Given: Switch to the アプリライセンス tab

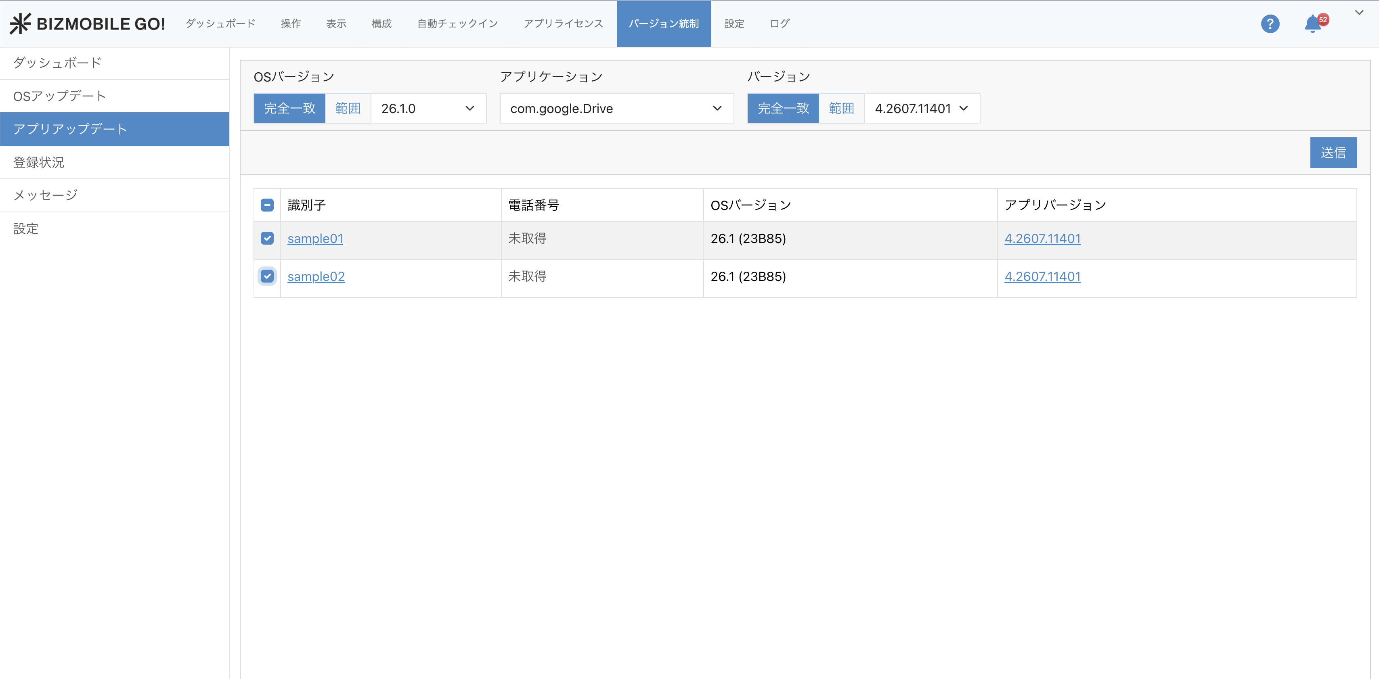Looking at the screenshot, I should coord(563,23).
